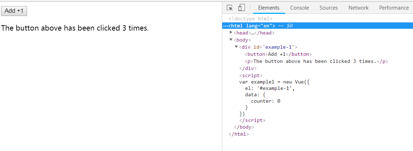Switch to the Performance tab

394,8
